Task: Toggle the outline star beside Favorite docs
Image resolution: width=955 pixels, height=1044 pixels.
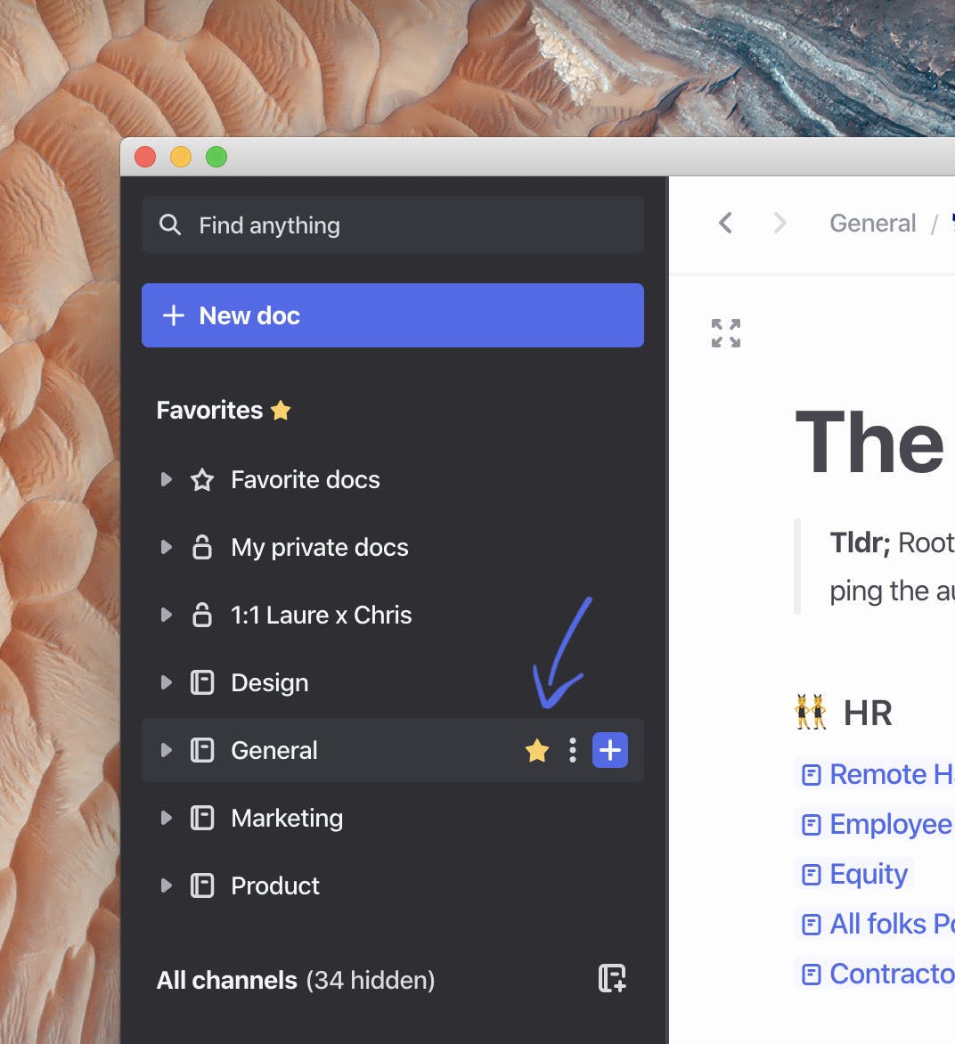Action: (x=201, y=479)
